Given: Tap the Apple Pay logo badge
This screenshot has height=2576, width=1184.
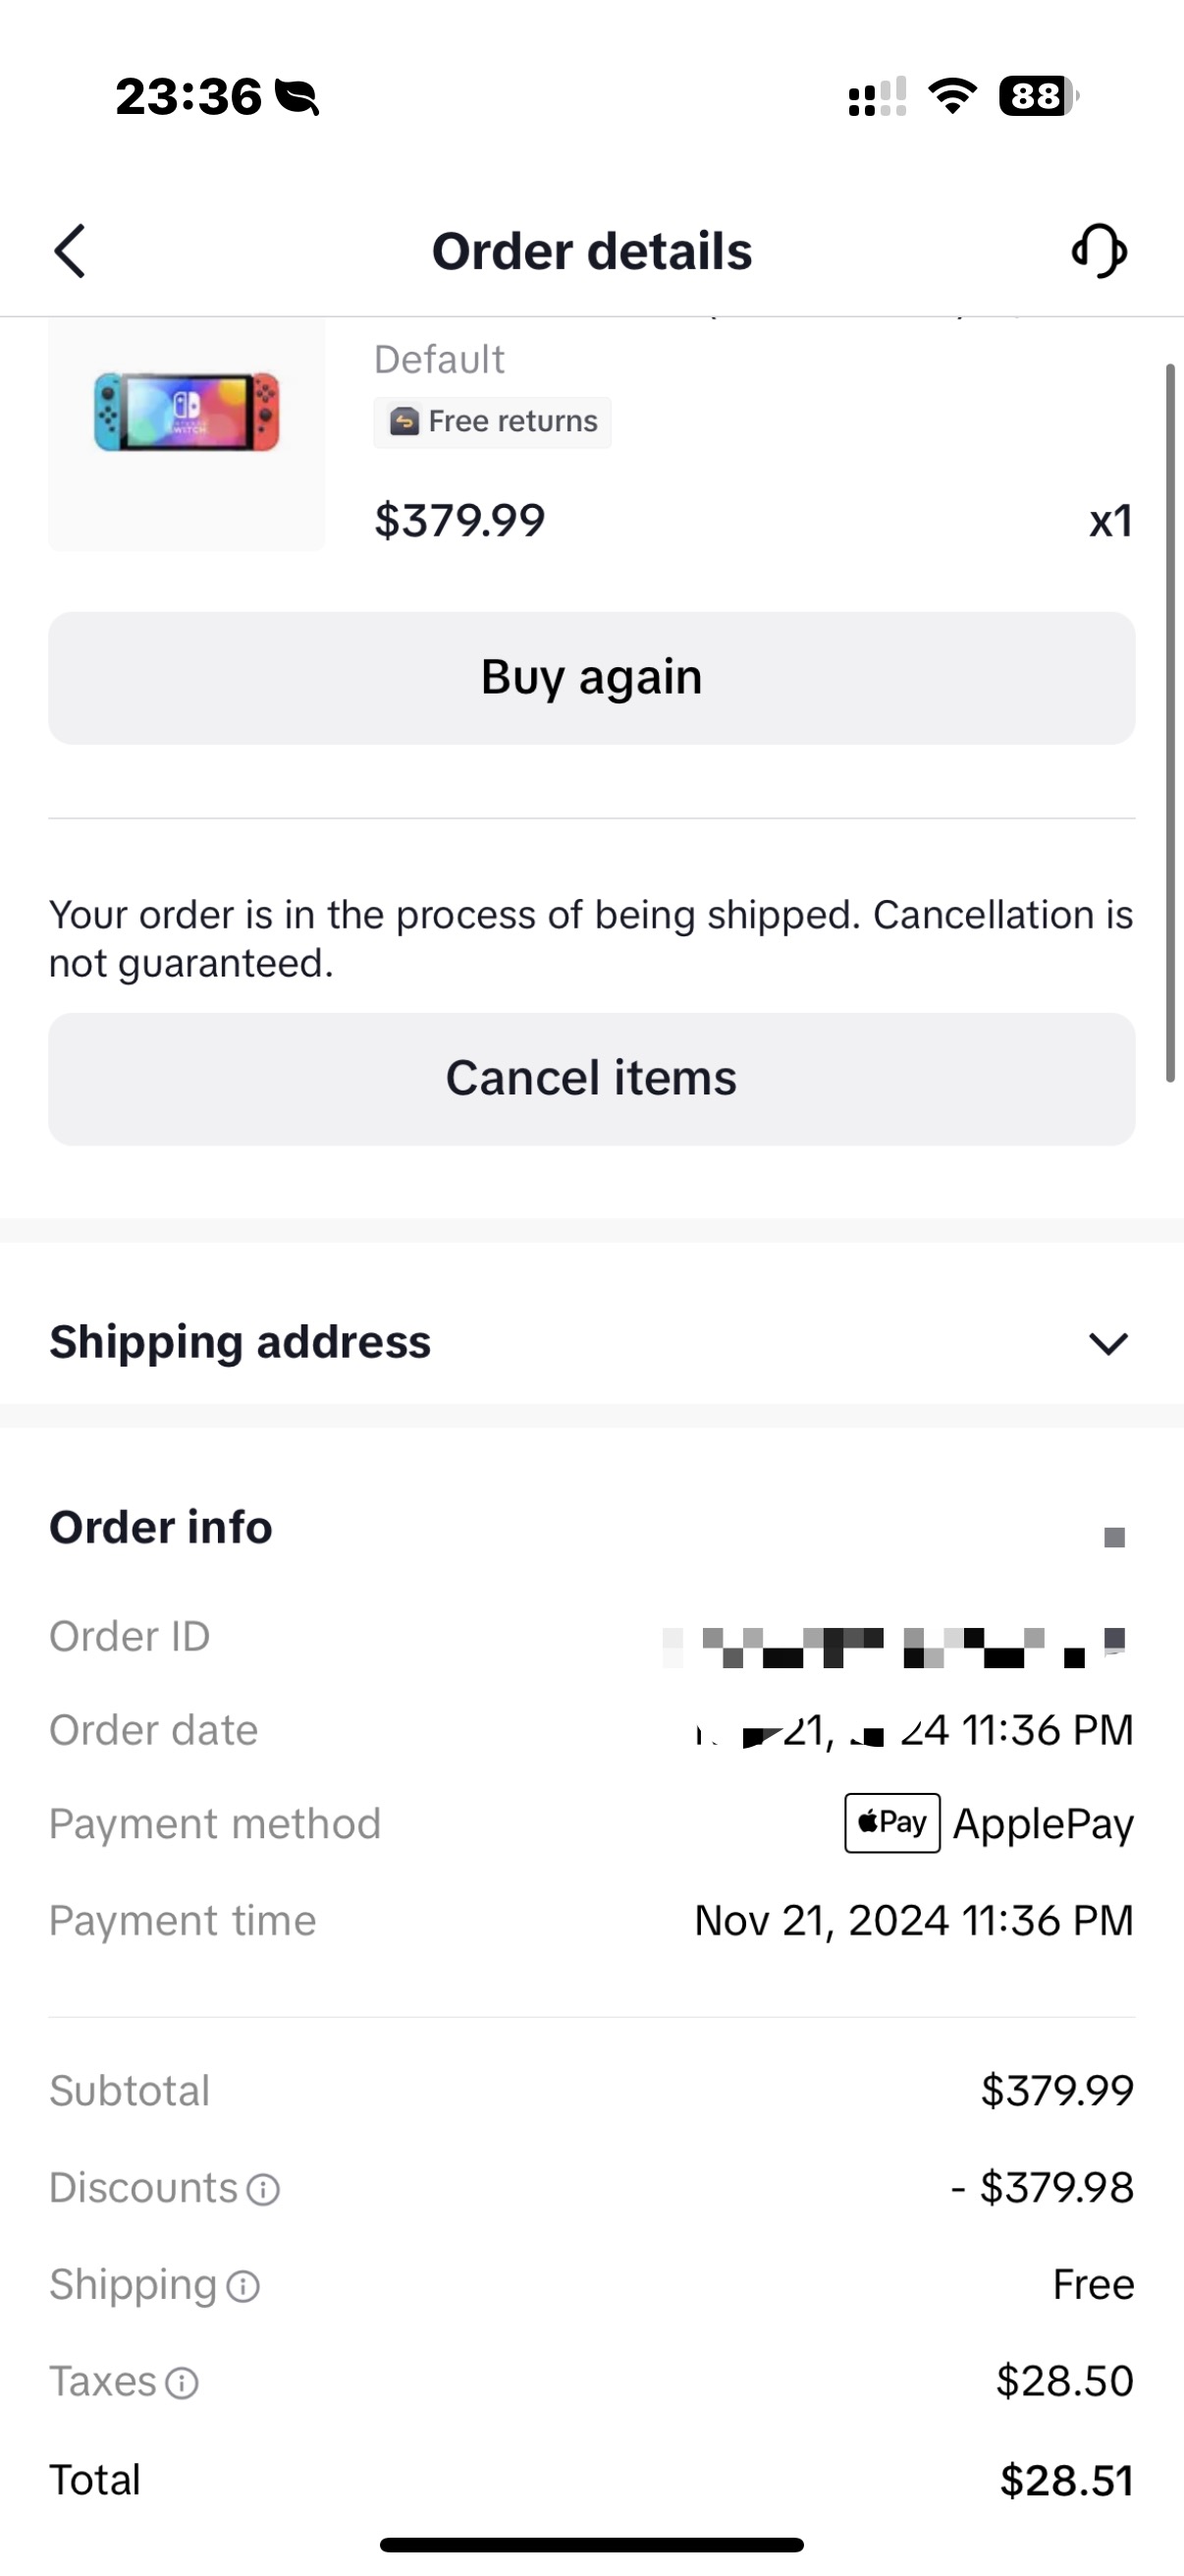Looking at the screenshot, I should click(x=892, y=1823).
